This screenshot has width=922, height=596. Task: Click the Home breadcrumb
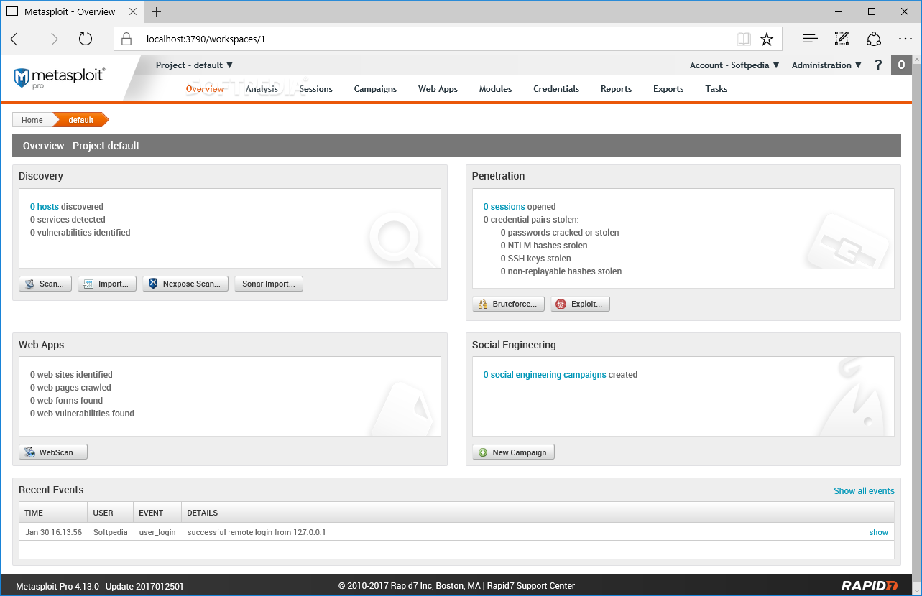tap(32, 120)
